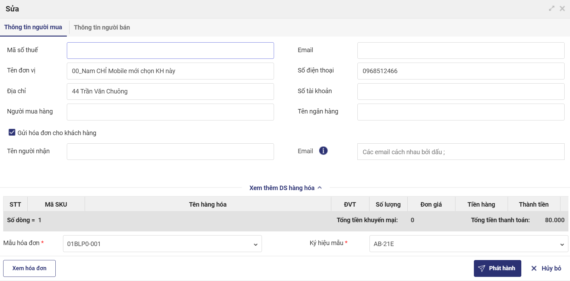
Task: Uncheck Gửi hóa đơn cho khách hàng
Action: pos(12,133)
